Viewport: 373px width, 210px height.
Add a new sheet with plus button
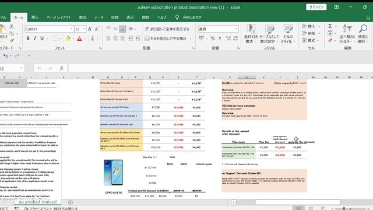tap(71, 202)
